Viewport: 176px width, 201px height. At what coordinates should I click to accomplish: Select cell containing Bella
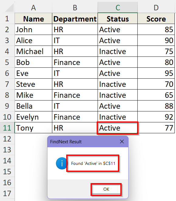click(x=33, y=106)
